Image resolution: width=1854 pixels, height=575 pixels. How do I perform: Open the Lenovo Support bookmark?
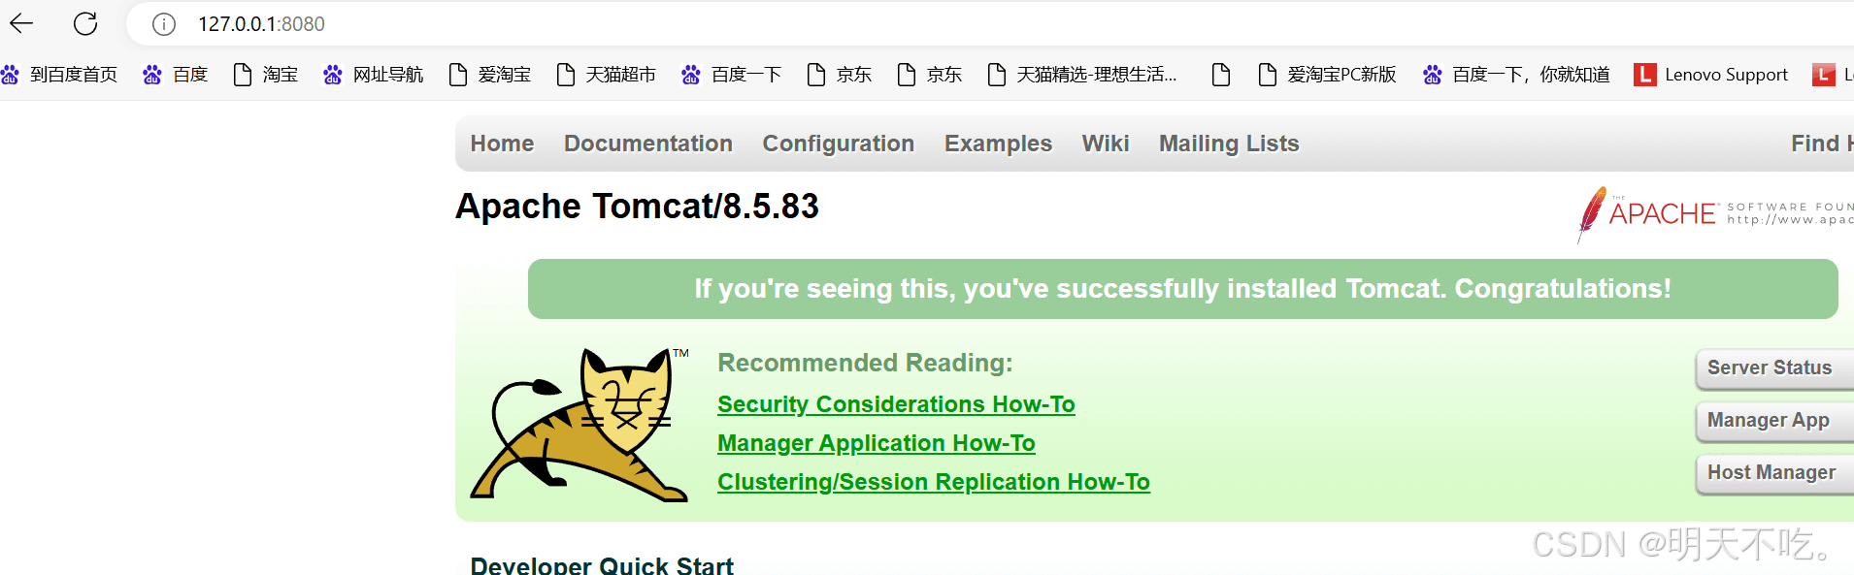coord(1712,75)
